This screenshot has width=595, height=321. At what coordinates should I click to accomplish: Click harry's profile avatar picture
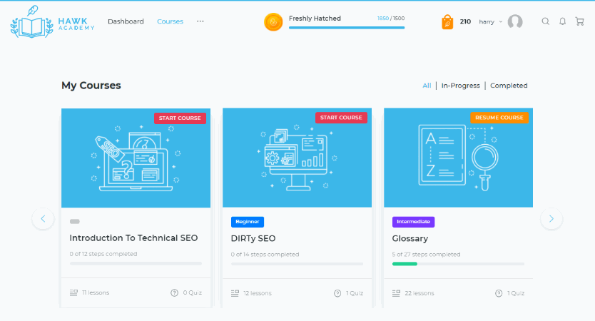514,21
